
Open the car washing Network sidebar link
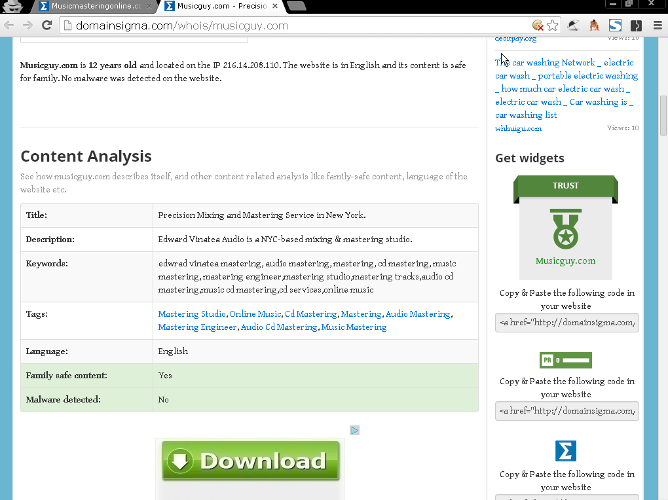click(x=566, y=88)
